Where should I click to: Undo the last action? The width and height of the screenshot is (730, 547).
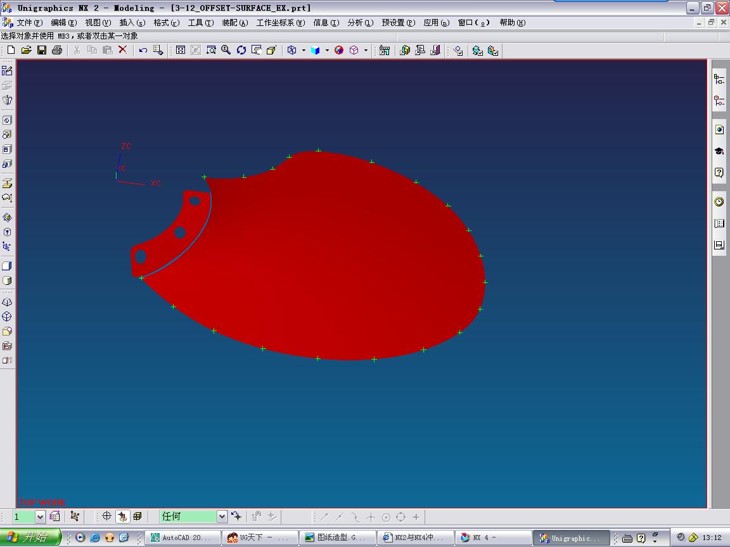[143, 50]
